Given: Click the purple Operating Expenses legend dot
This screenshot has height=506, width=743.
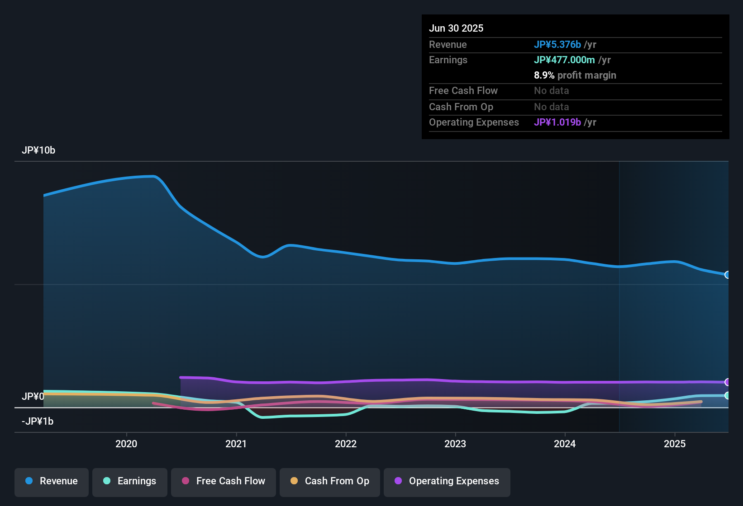Looking at the screenshot, I should pos(398,481).
